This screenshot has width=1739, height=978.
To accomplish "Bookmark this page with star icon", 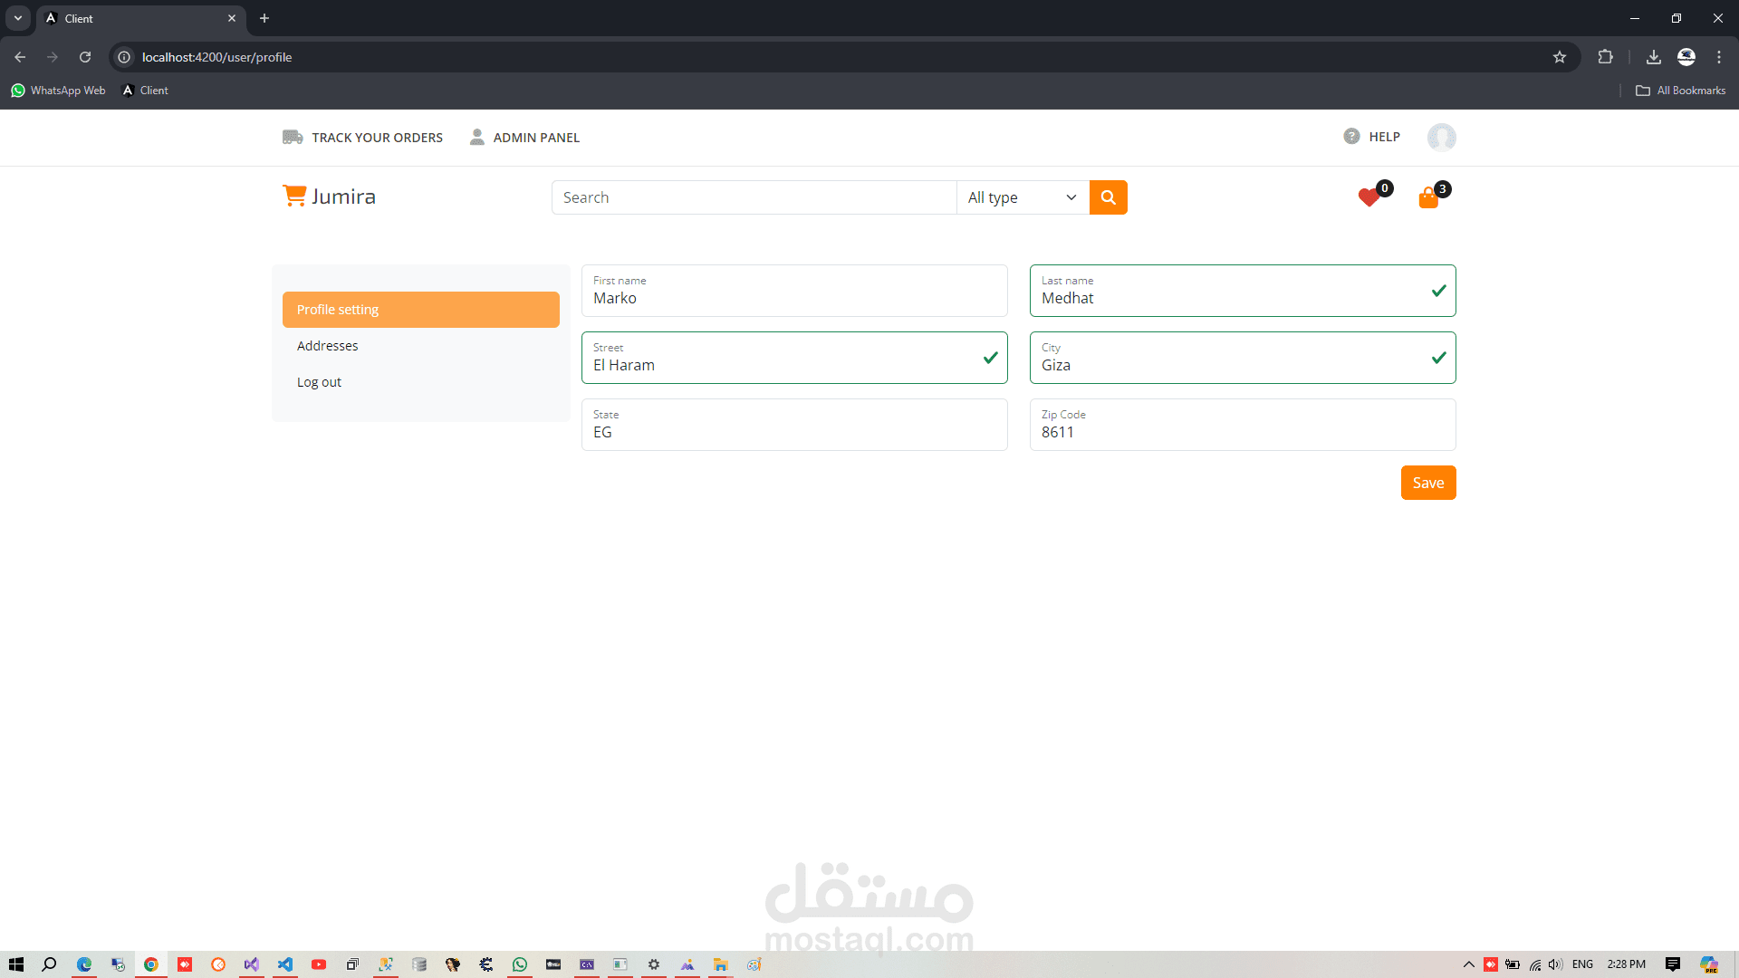I will [1560, 57].
